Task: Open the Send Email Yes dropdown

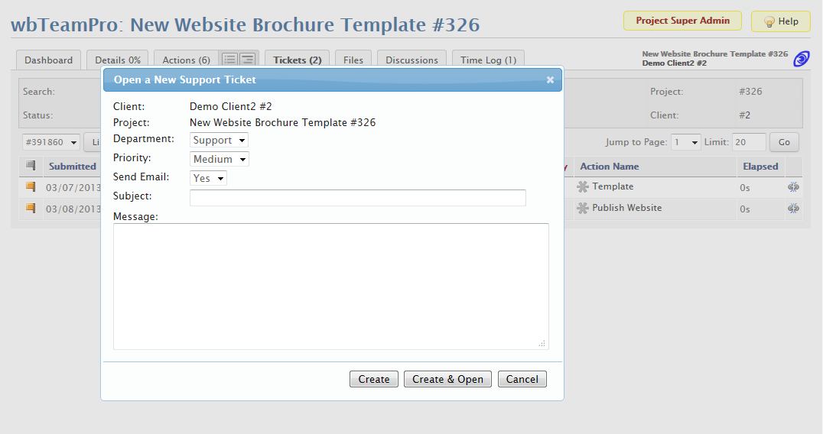Action: pos(208,178)
